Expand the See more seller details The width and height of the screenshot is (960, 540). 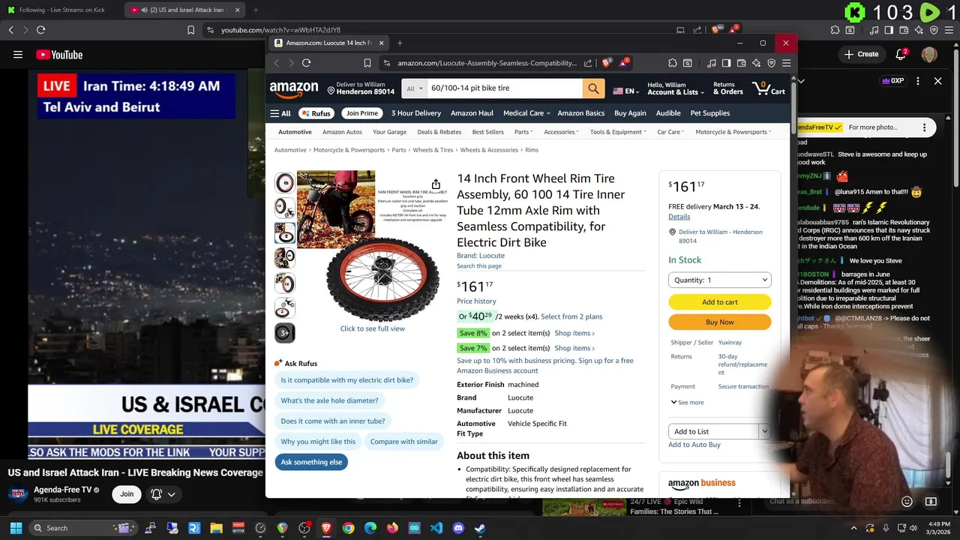point(687,403)
